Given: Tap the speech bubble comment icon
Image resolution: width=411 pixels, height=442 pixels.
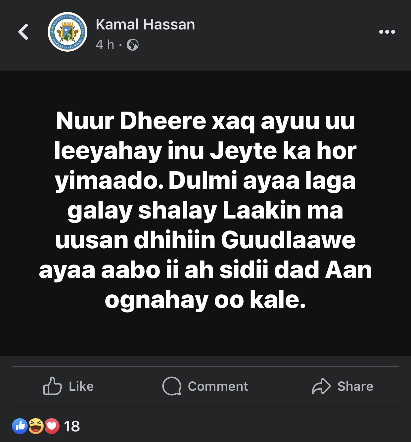Looking at the screenshot, I should pyautogui.click(x=172, y=386).
